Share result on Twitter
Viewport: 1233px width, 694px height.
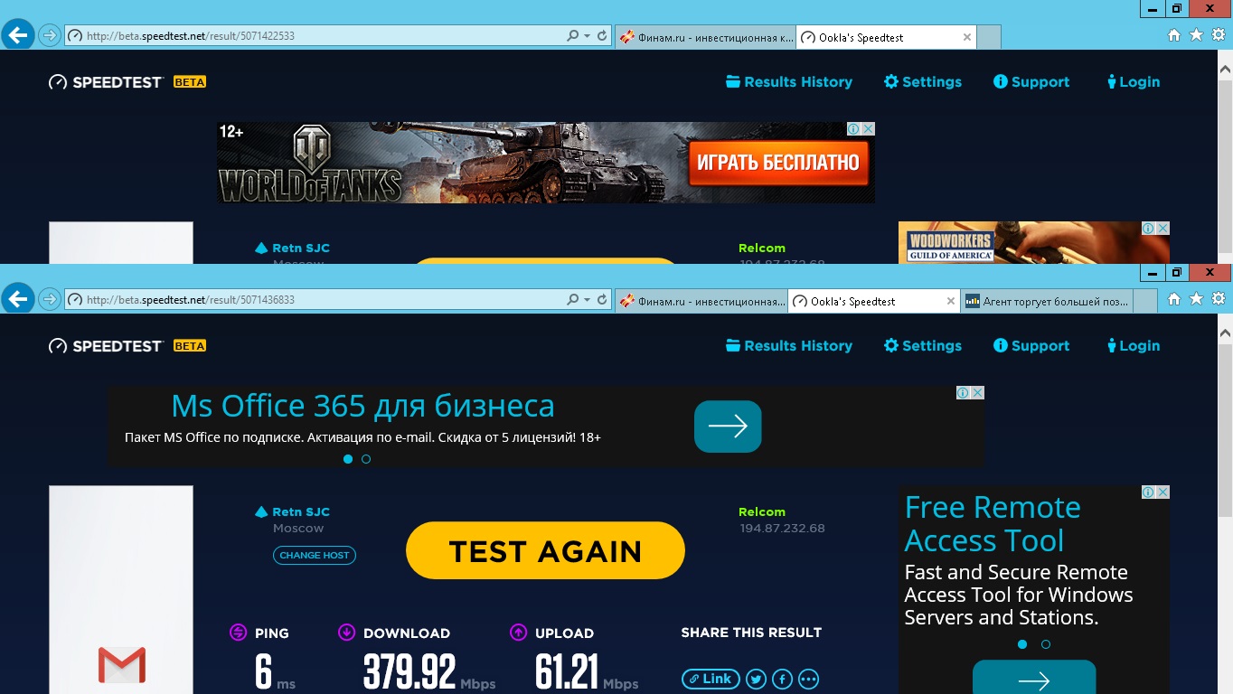[x=757, y=679]
